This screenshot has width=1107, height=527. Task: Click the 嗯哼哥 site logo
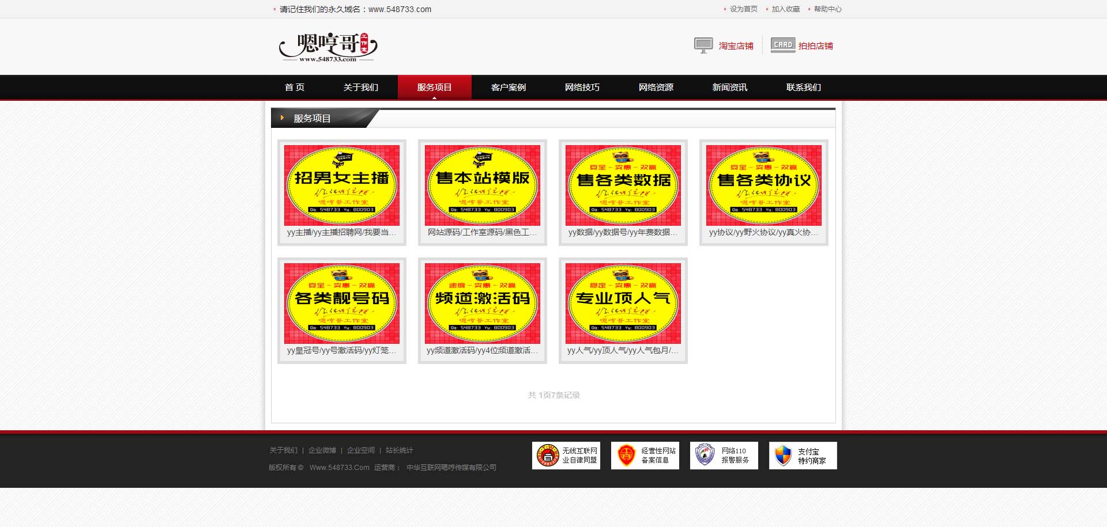pyautogui.click(x=328, y=47)
